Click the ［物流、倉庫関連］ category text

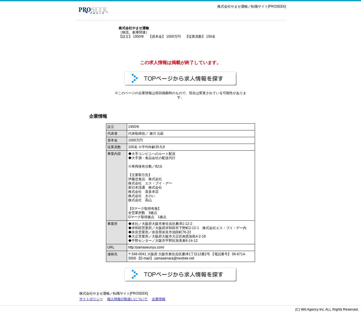tap(134, 32)
